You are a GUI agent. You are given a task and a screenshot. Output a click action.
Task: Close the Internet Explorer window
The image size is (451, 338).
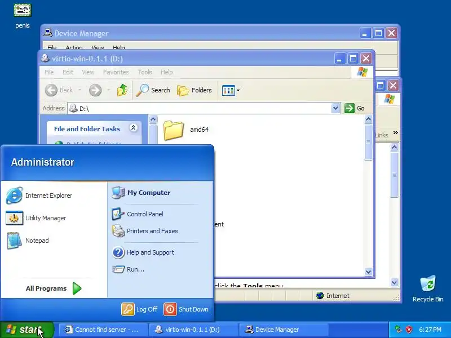pos(393,86)
